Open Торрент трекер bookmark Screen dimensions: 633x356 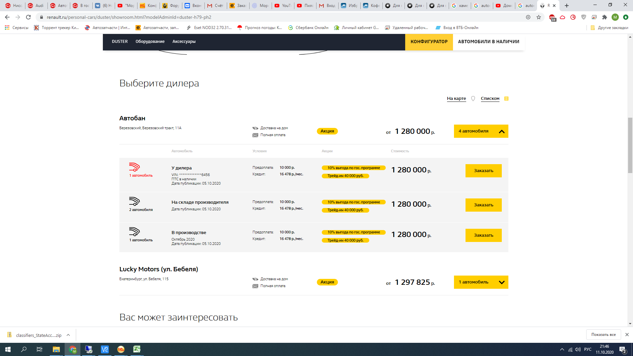tap(57, 28)
